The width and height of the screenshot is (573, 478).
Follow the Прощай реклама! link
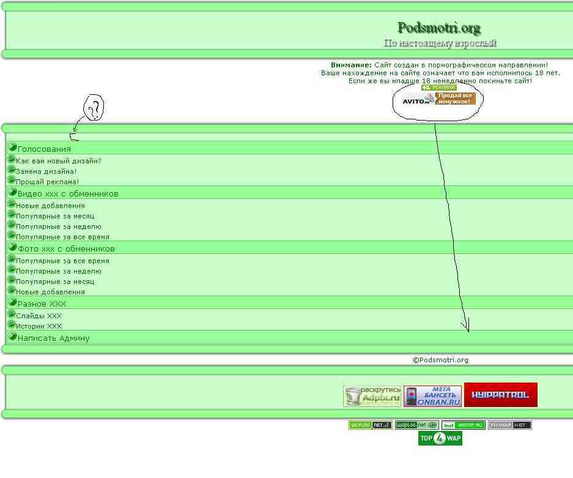click(48, 182)
